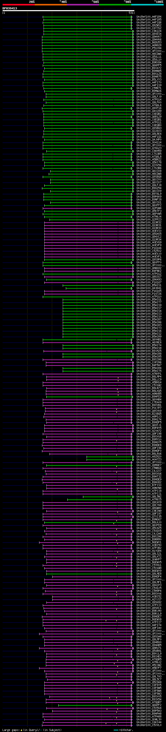Viewport: 166px width, 732px height.
Task: Select the UniRef100_Q7XI35 label
Action: click(x=149, y=516)
